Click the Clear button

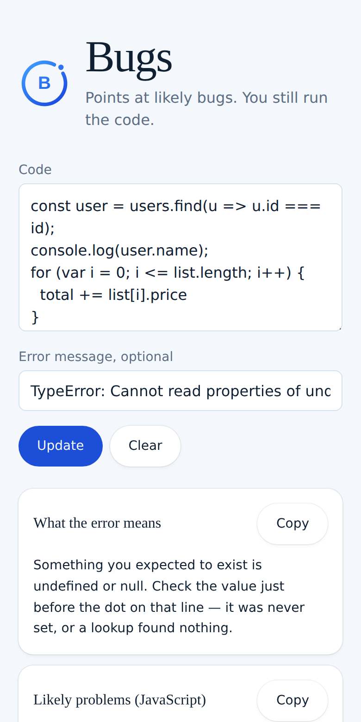click(145, 446)
